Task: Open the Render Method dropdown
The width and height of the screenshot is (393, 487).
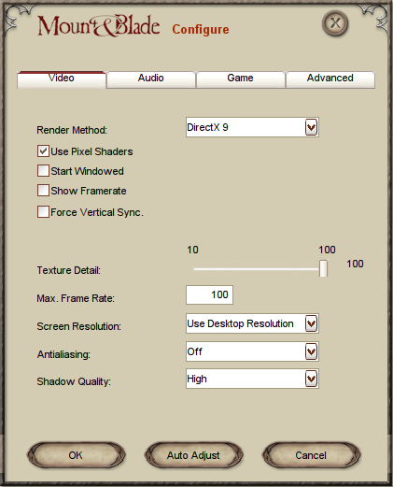Action: coord(252,127)
